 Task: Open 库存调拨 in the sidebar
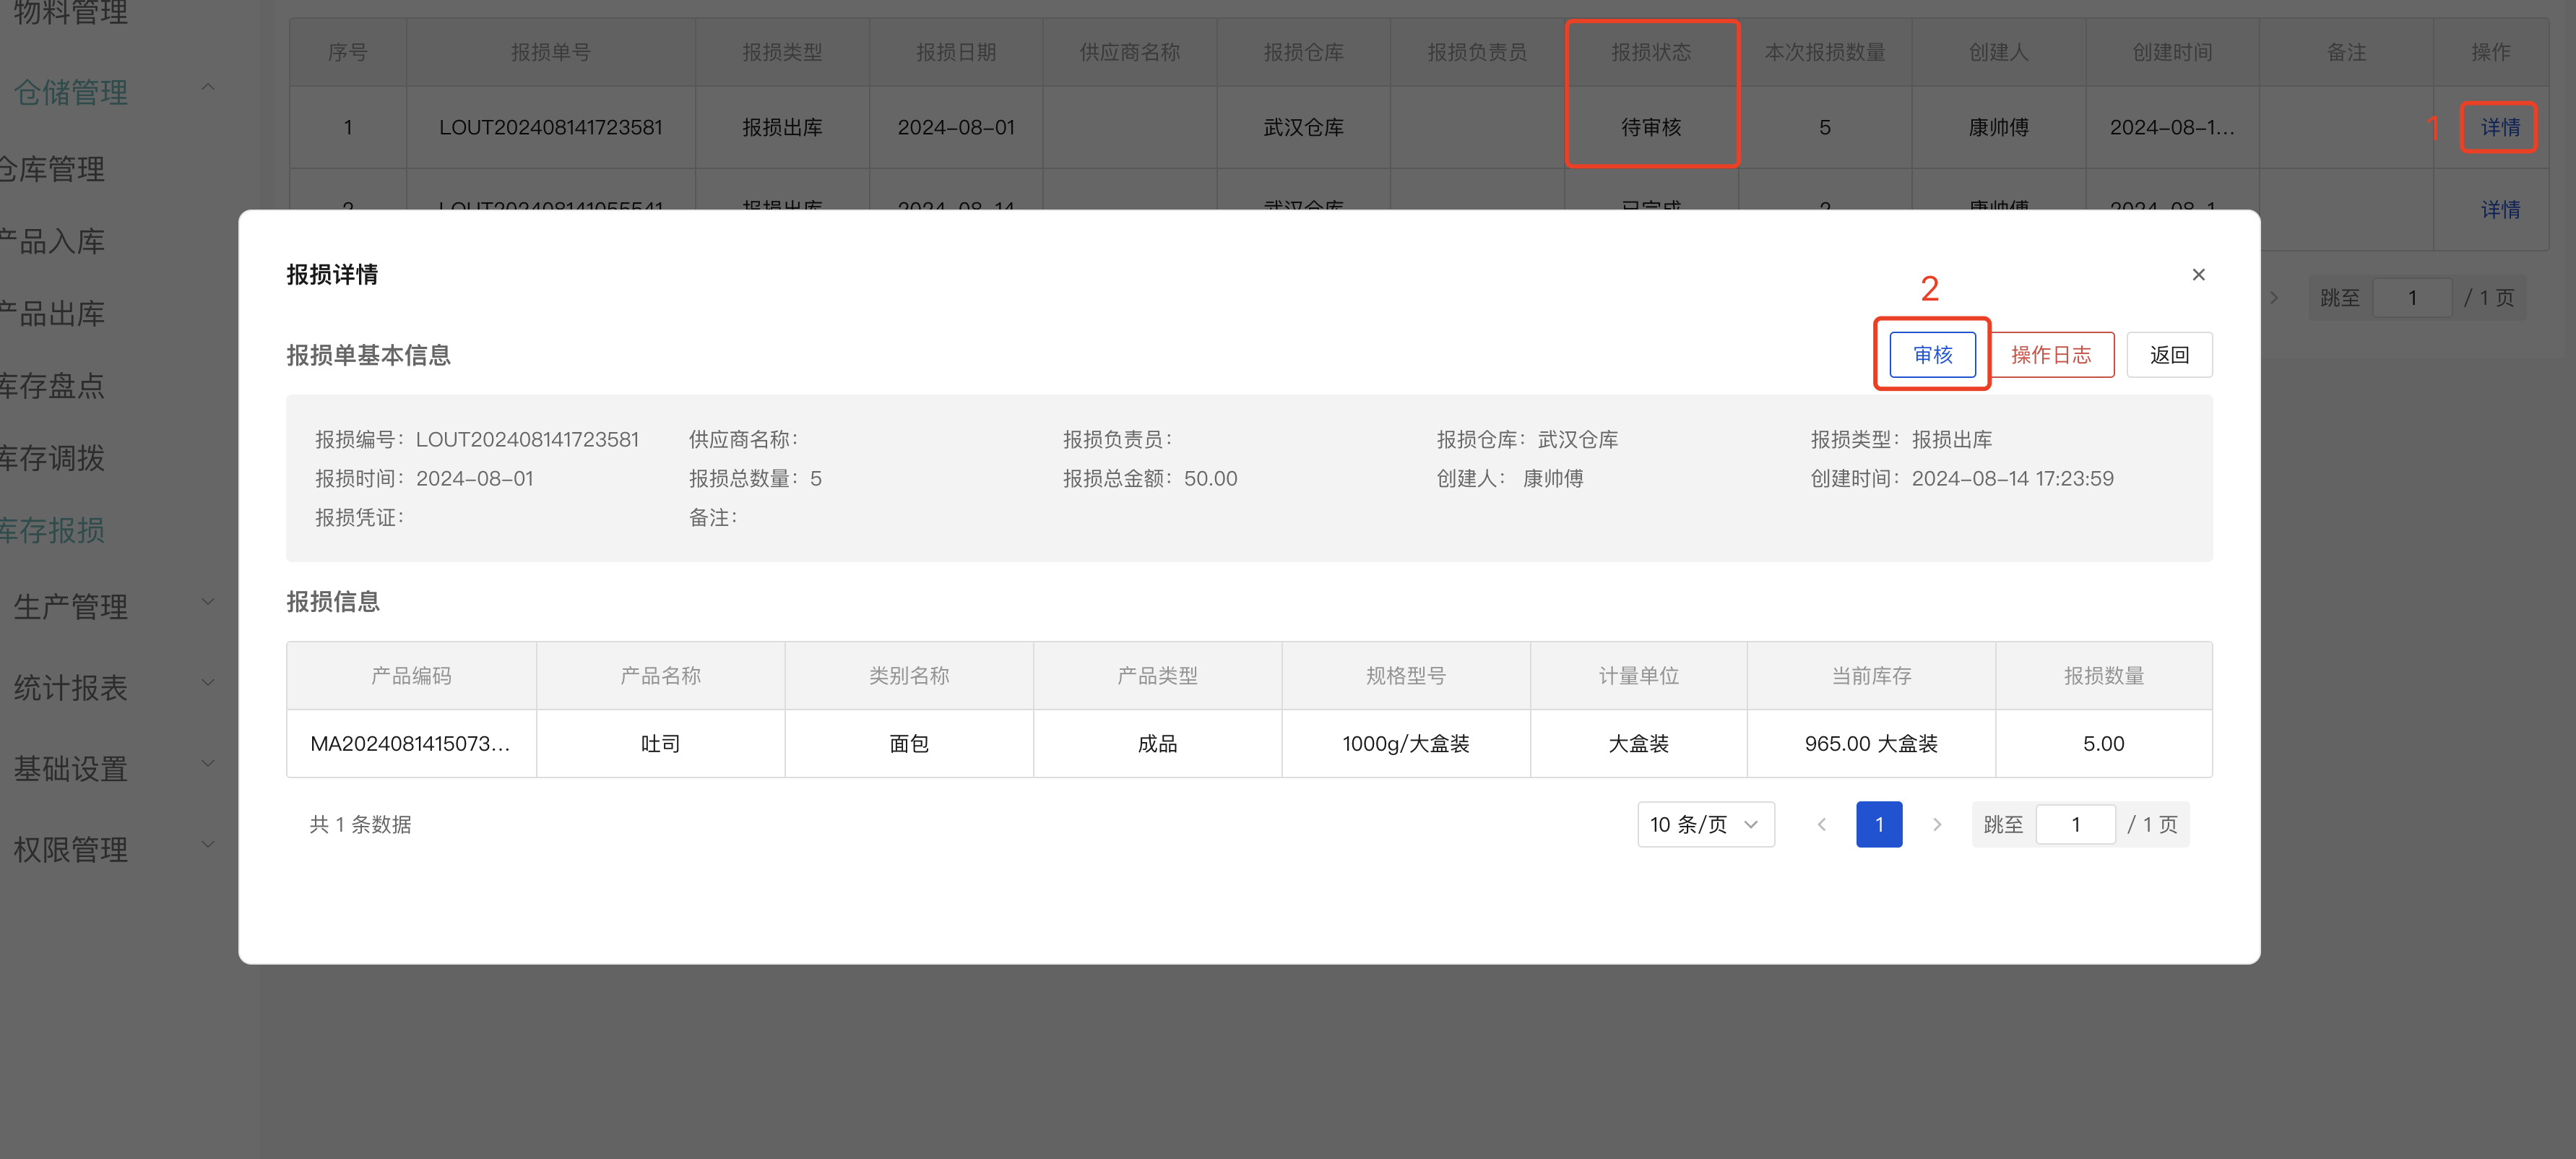point(52,458)
